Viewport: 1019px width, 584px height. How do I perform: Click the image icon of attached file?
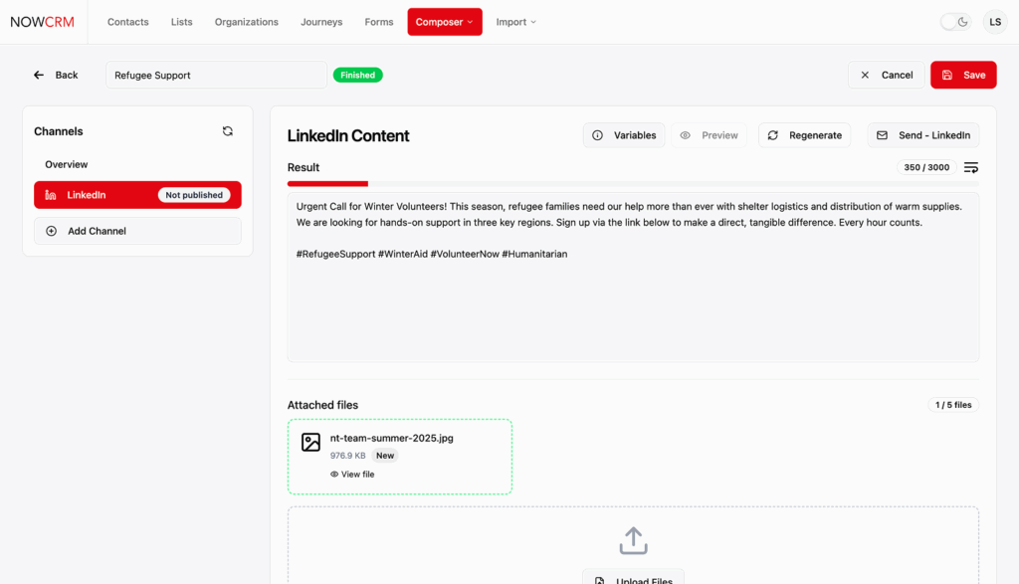[311, 443]
